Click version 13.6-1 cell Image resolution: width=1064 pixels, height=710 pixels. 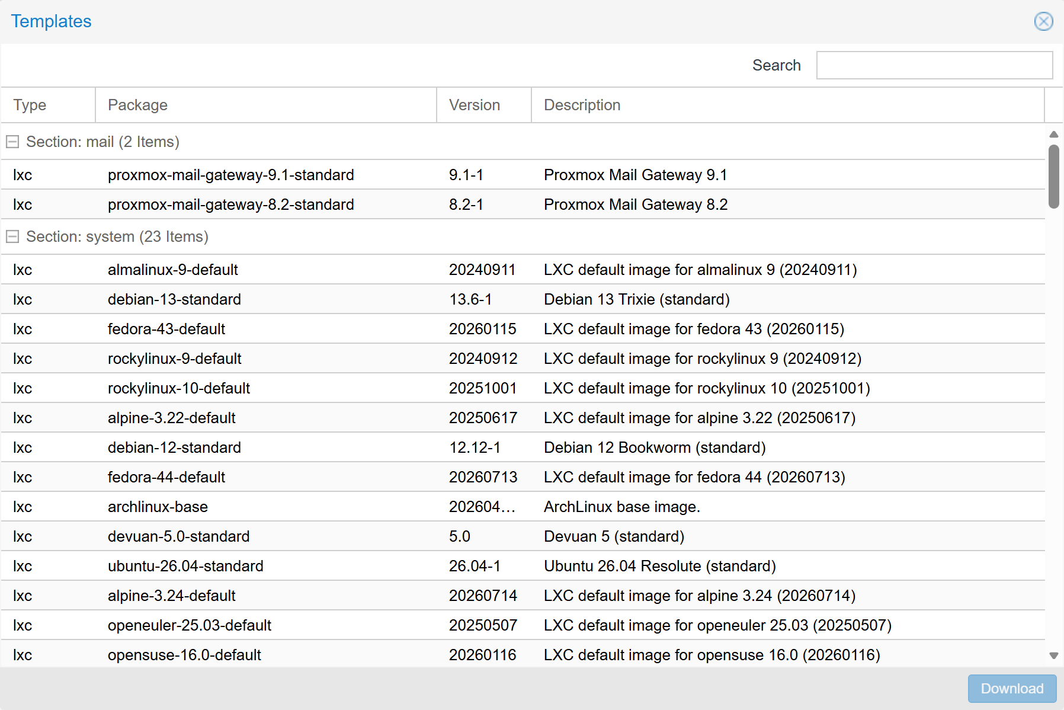point(470,299)
